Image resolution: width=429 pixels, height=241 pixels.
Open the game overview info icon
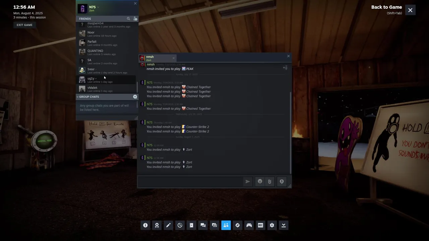tap(145, 225)
